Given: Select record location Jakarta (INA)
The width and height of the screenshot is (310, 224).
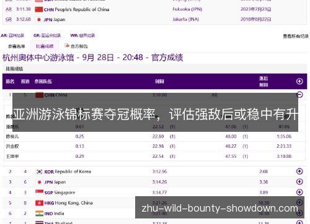Looking at the screenshot, I should 186,19.
